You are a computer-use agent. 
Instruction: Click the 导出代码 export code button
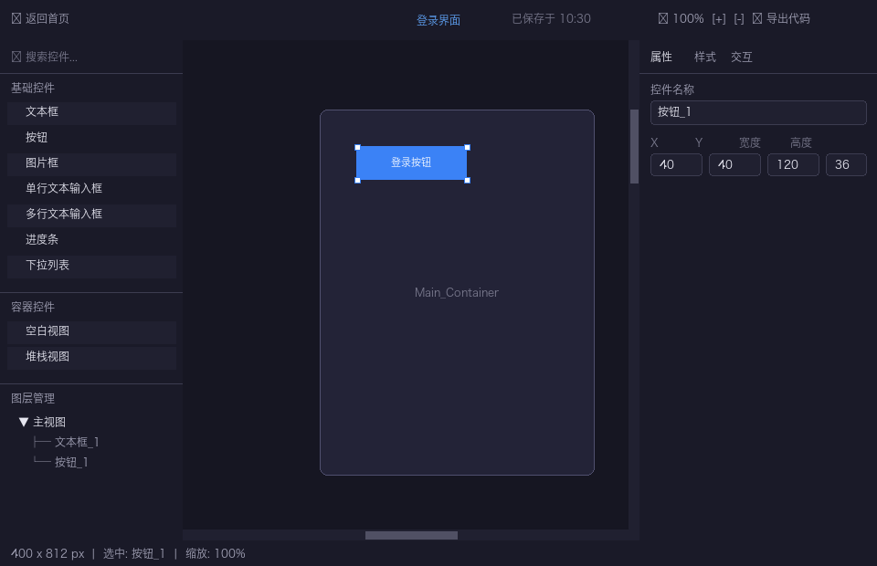point(781,18)
